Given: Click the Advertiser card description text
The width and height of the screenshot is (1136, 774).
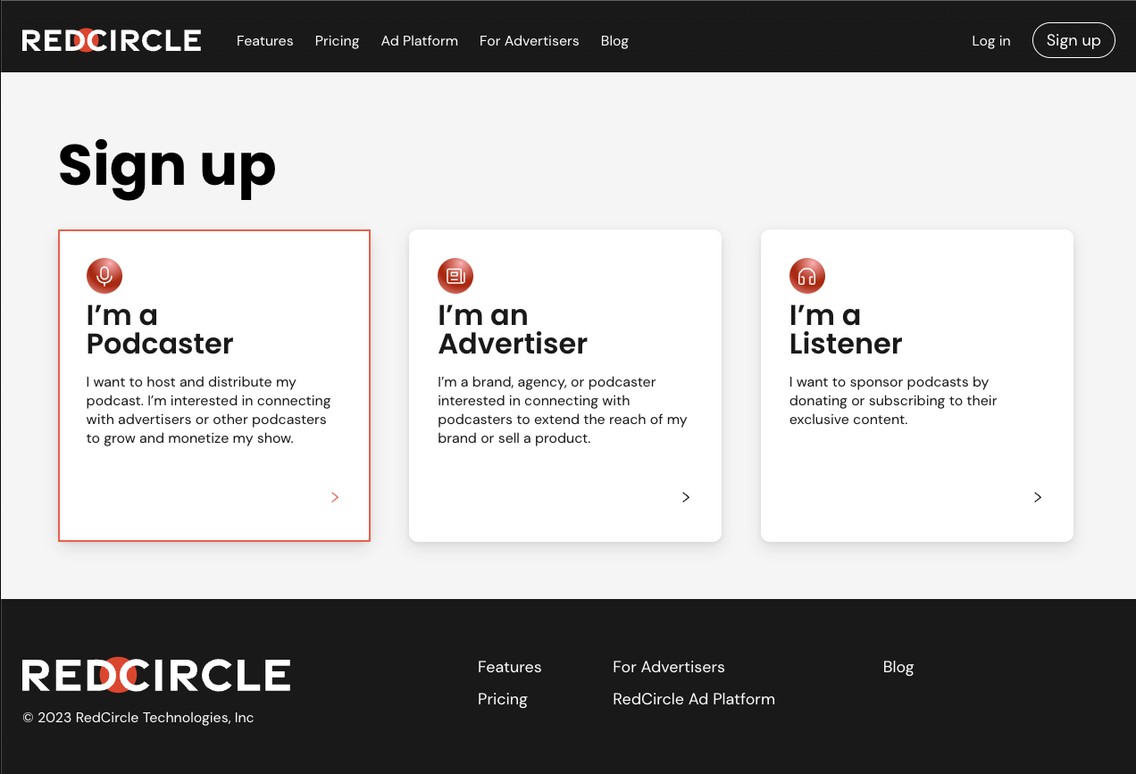Looking at the screenshot, I should pos(563,411).
